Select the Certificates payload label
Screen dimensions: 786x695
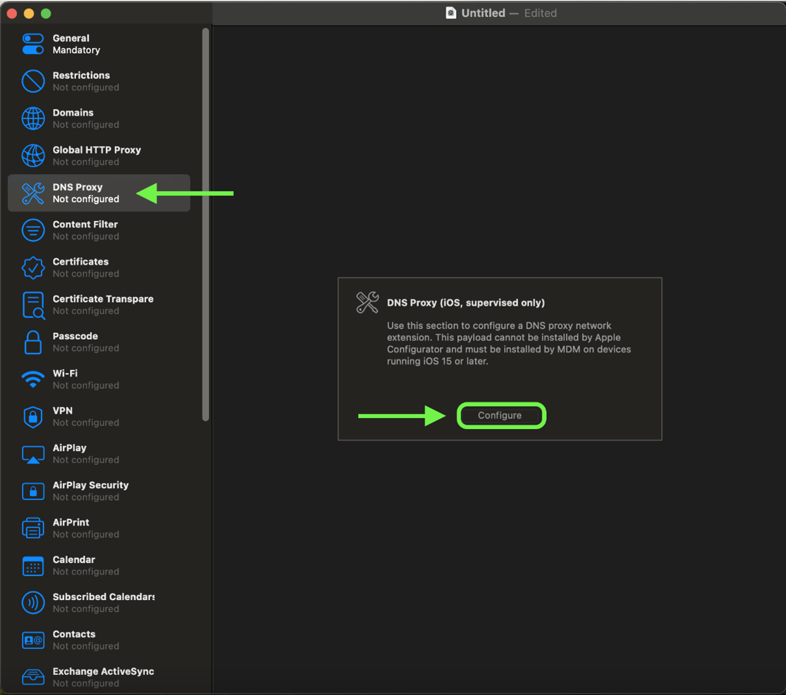(81, 261)
